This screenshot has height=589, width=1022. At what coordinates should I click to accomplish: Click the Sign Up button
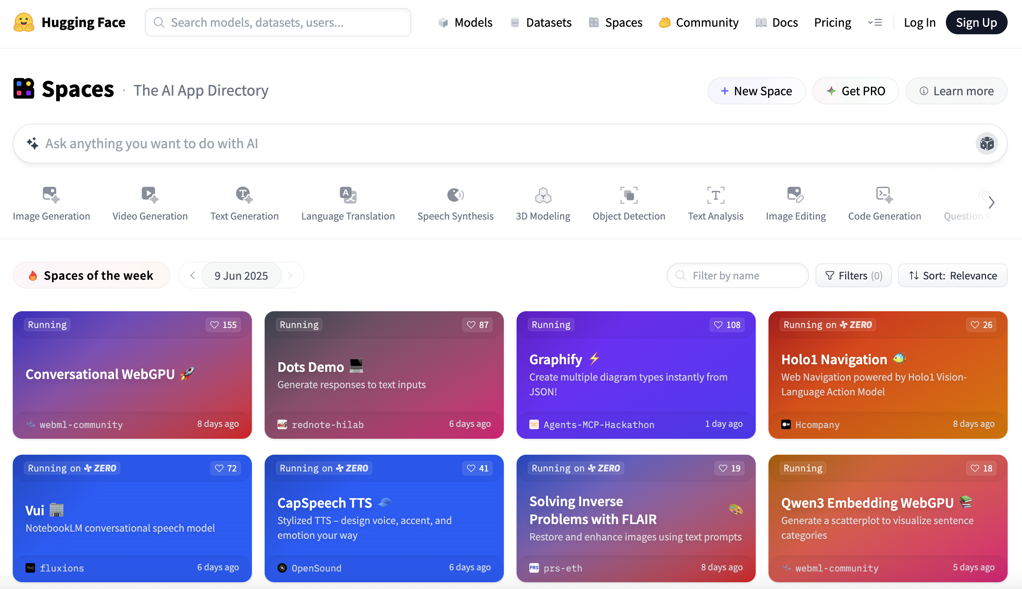coord(976,23)
